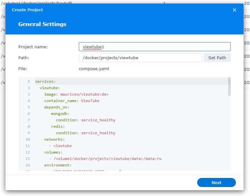Viewport: 250px width, 196px height.
Task: Click the Path field with /docker/projects/viewtube
Action: (x=140, y=58)
